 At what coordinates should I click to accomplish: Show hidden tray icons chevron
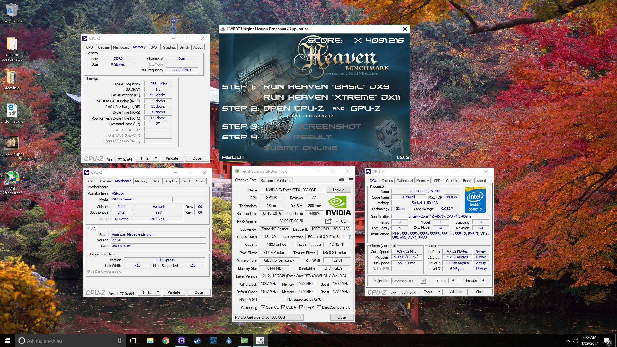point(568,341)
